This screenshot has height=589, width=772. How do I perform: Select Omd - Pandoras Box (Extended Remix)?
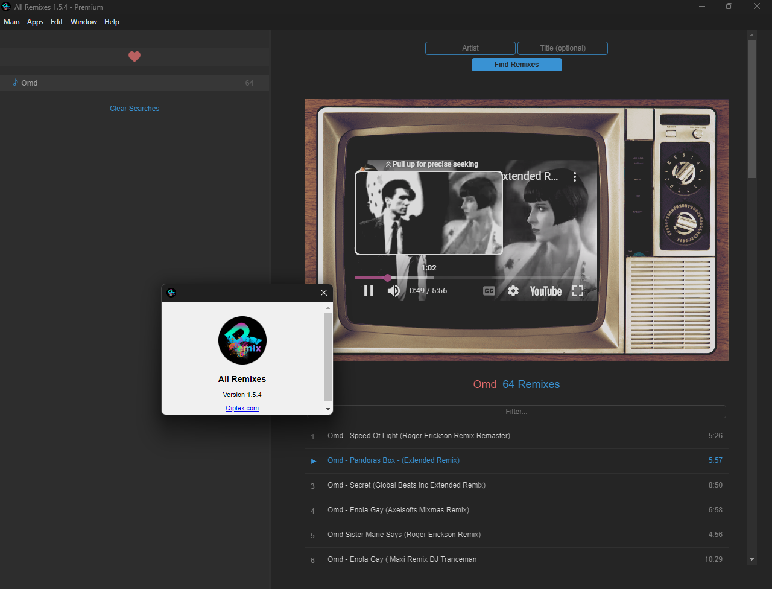516,460
